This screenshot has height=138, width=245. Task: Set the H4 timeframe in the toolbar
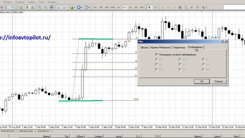[124, 7]
